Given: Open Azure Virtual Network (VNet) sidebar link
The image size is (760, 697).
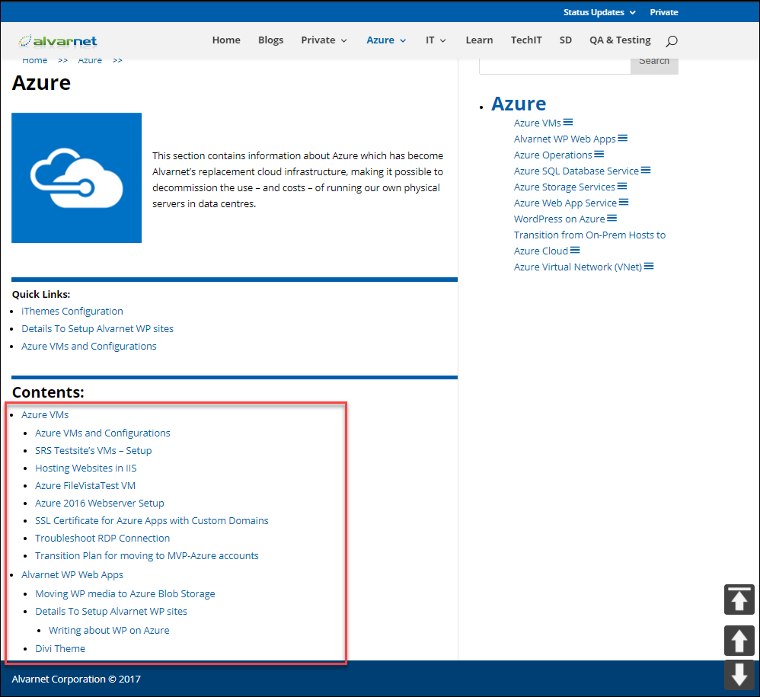Looking at the screenshot, I should point(578,267).
